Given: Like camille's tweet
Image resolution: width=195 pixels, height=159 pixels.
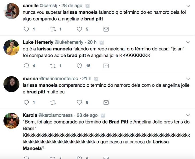Looking at the screenshot, I should tap(79, 29).
